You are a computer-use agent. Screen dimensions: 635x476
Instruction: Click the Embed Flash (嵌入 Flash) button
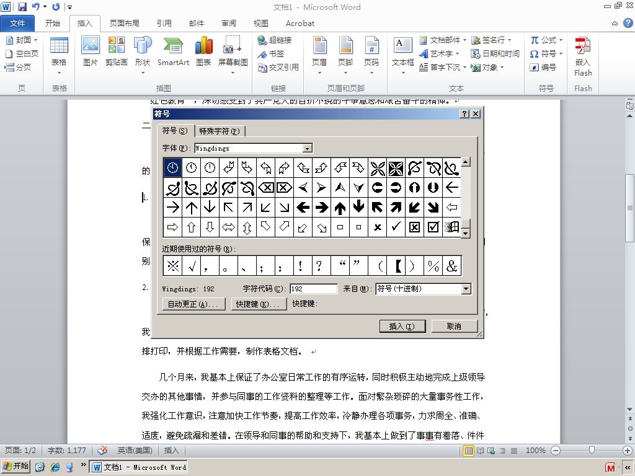coord(583,56)
